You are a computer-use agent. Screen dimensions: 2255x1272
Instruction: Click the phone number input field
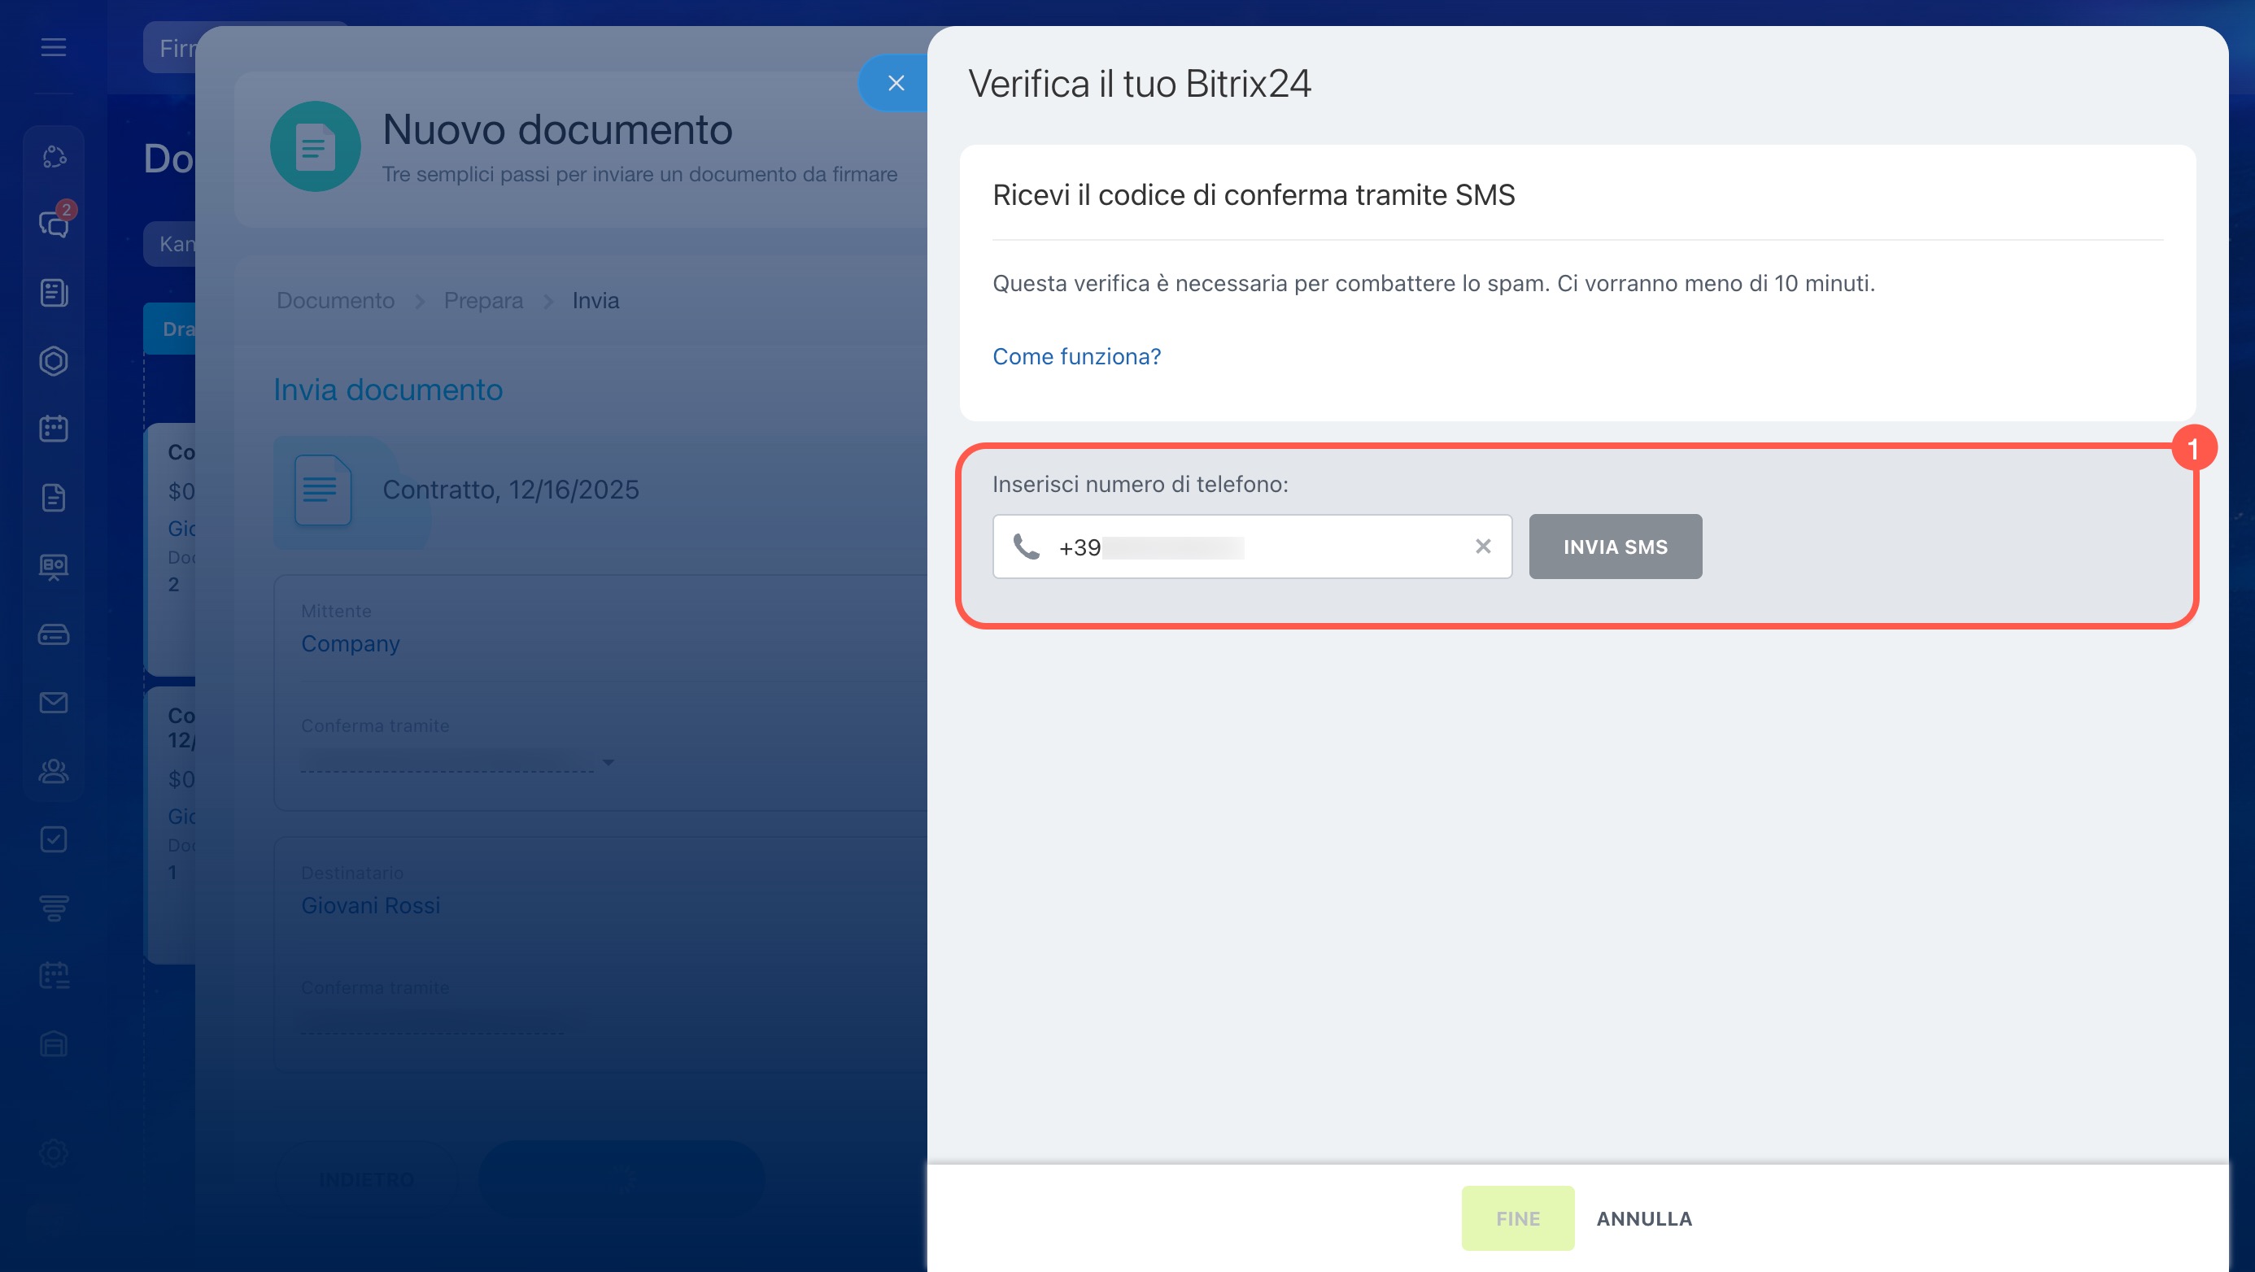click(x=1269, y=547)
